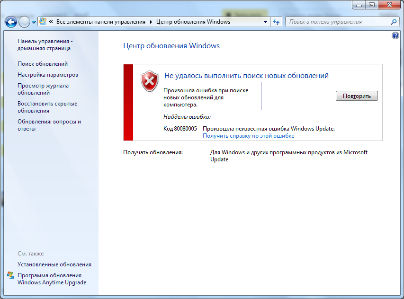Click the heading 'Не удалось выполнить поиск новых обновлений'

click(x=246, y=76)
